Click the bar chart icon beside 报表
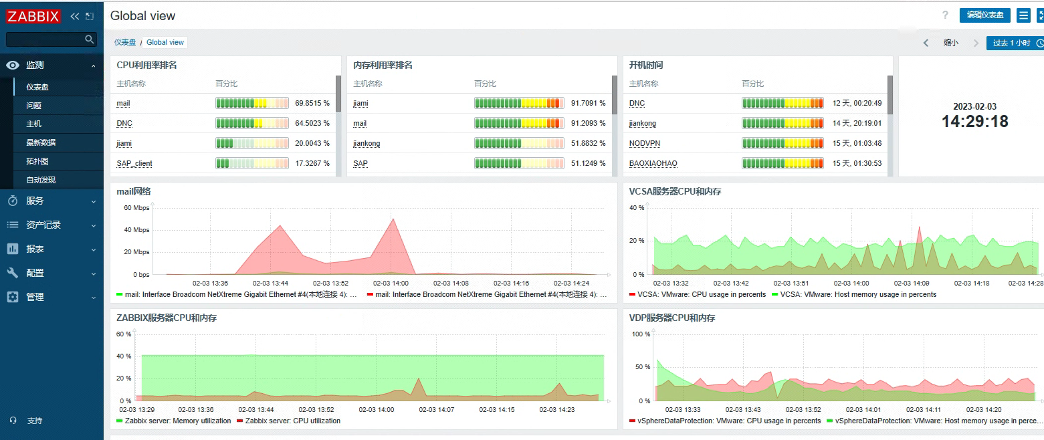1044x440 pixels. coord(13,249)
